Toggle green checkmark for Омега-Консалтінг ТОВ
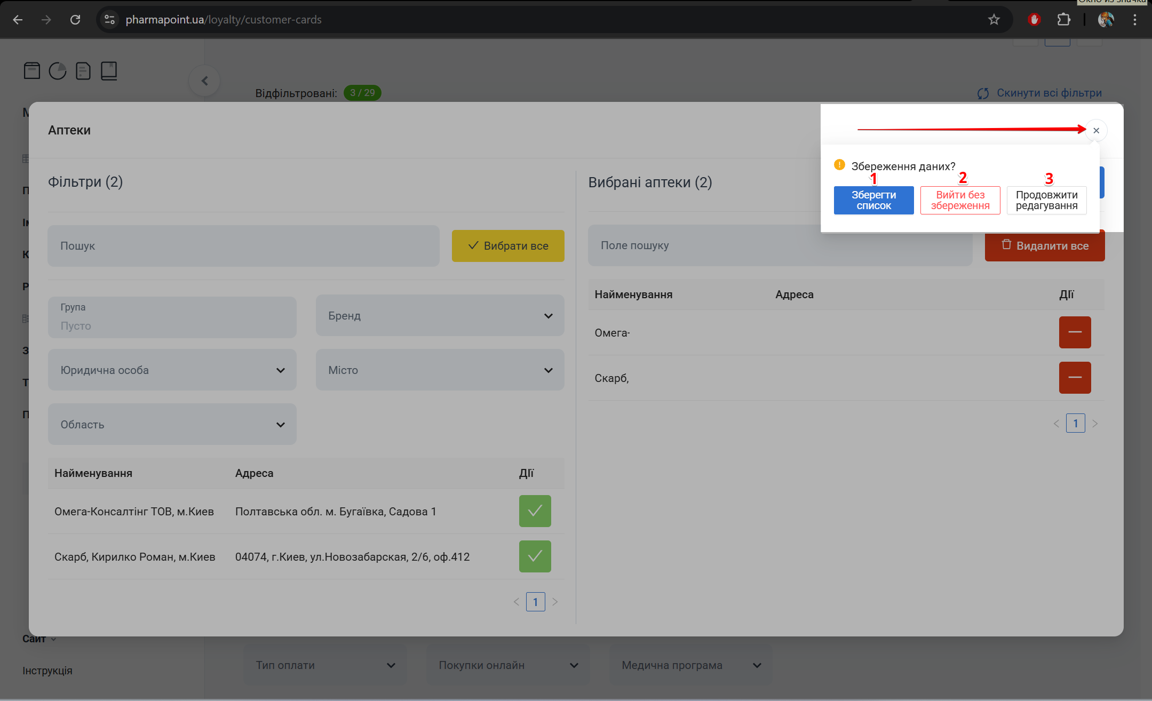Screen dimensions: 1152x701 point(535,511)
